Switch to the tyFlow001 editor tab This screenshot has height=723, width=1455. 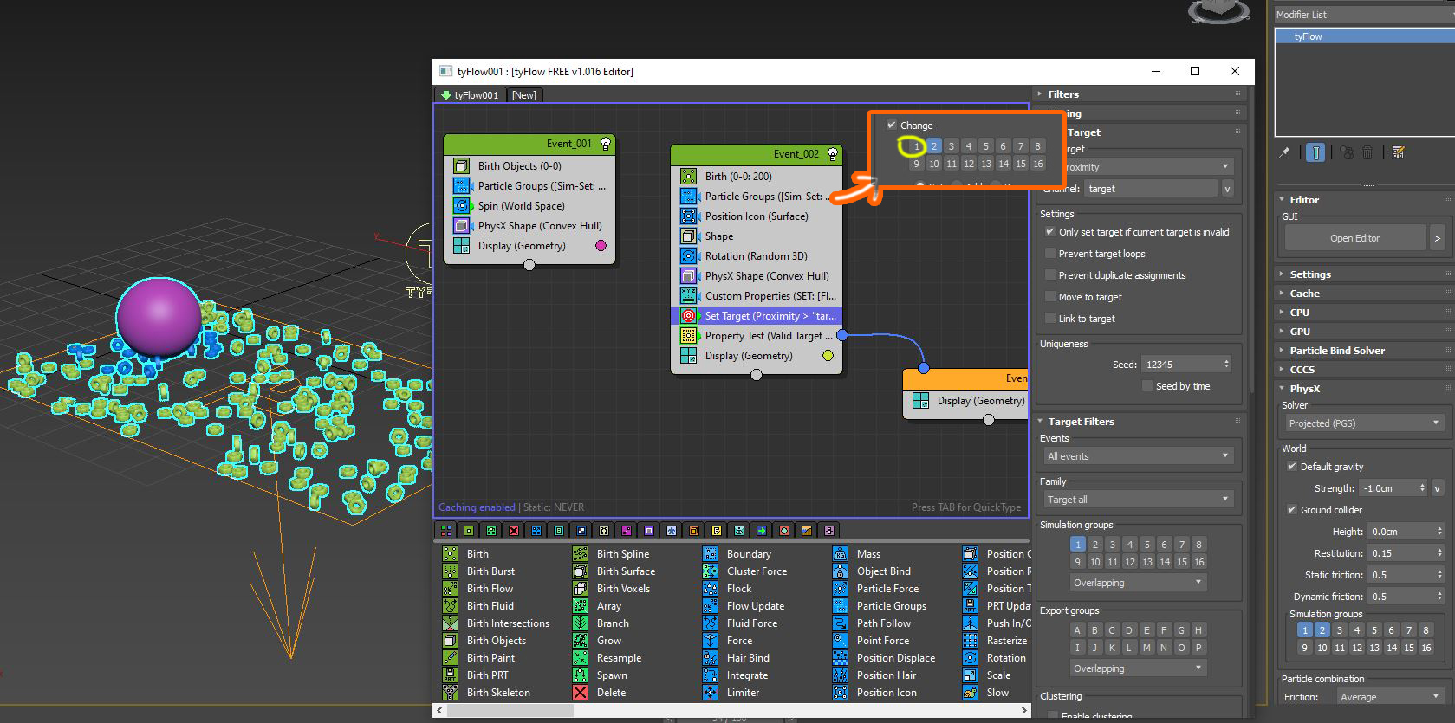click(x=471, y=95)
